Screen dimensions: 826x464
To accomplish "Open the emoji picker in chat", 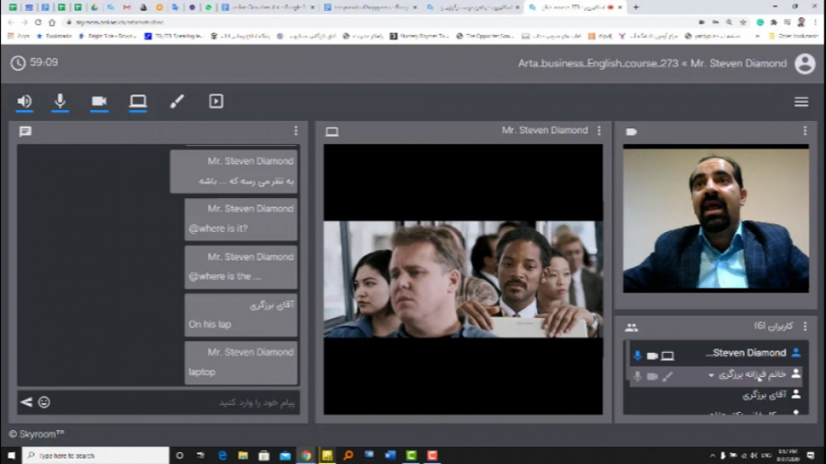I will (x=44, y=403).
